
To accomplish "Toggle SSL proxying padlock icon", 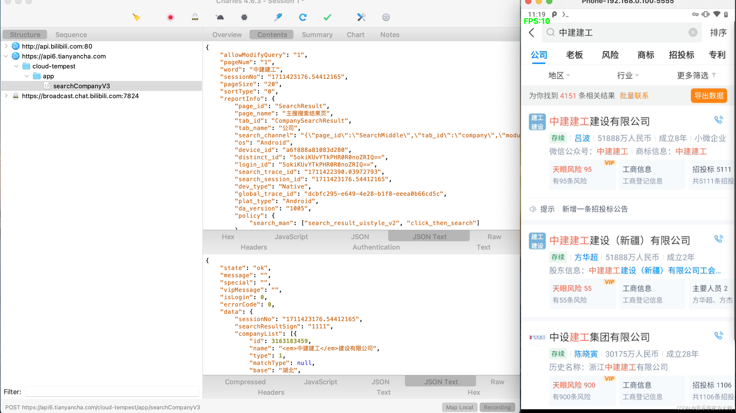I will click(x=195, y=17).
